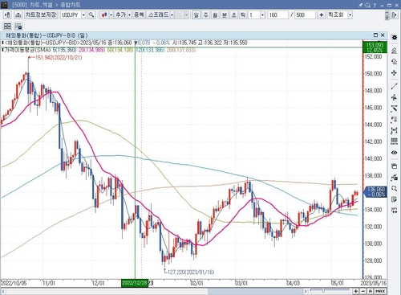The height and width of the screenshot is (295, 401).
Task: Click the 가격이동평균(SMA) indicator label
Action: (x=27, y=50)
